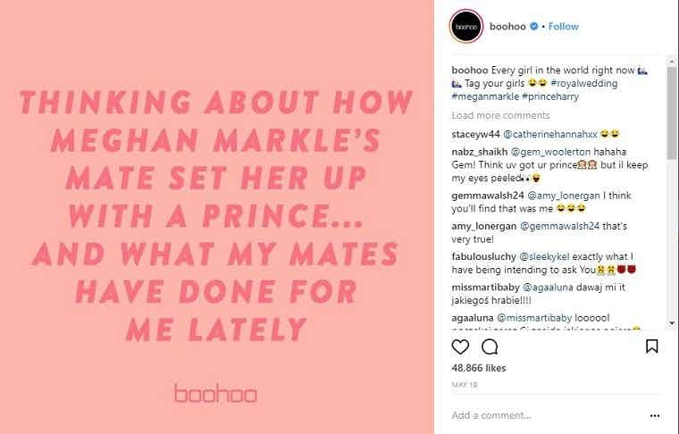Open the @catherinehannahxx mention

(x=549, y=134)
